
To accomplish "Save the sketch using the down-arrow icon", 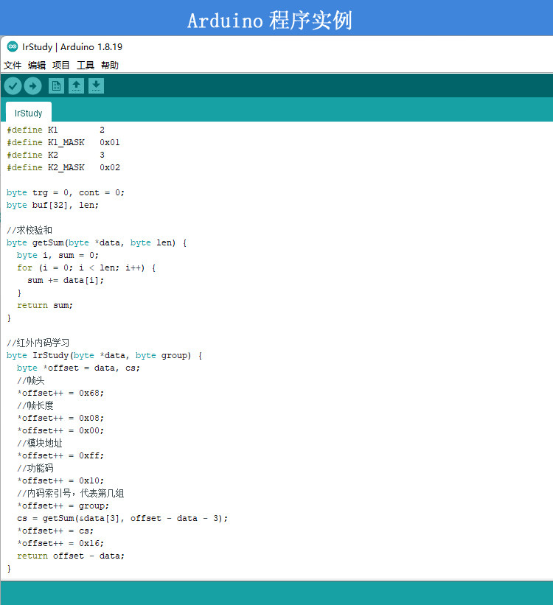I will tap(96, 85).
